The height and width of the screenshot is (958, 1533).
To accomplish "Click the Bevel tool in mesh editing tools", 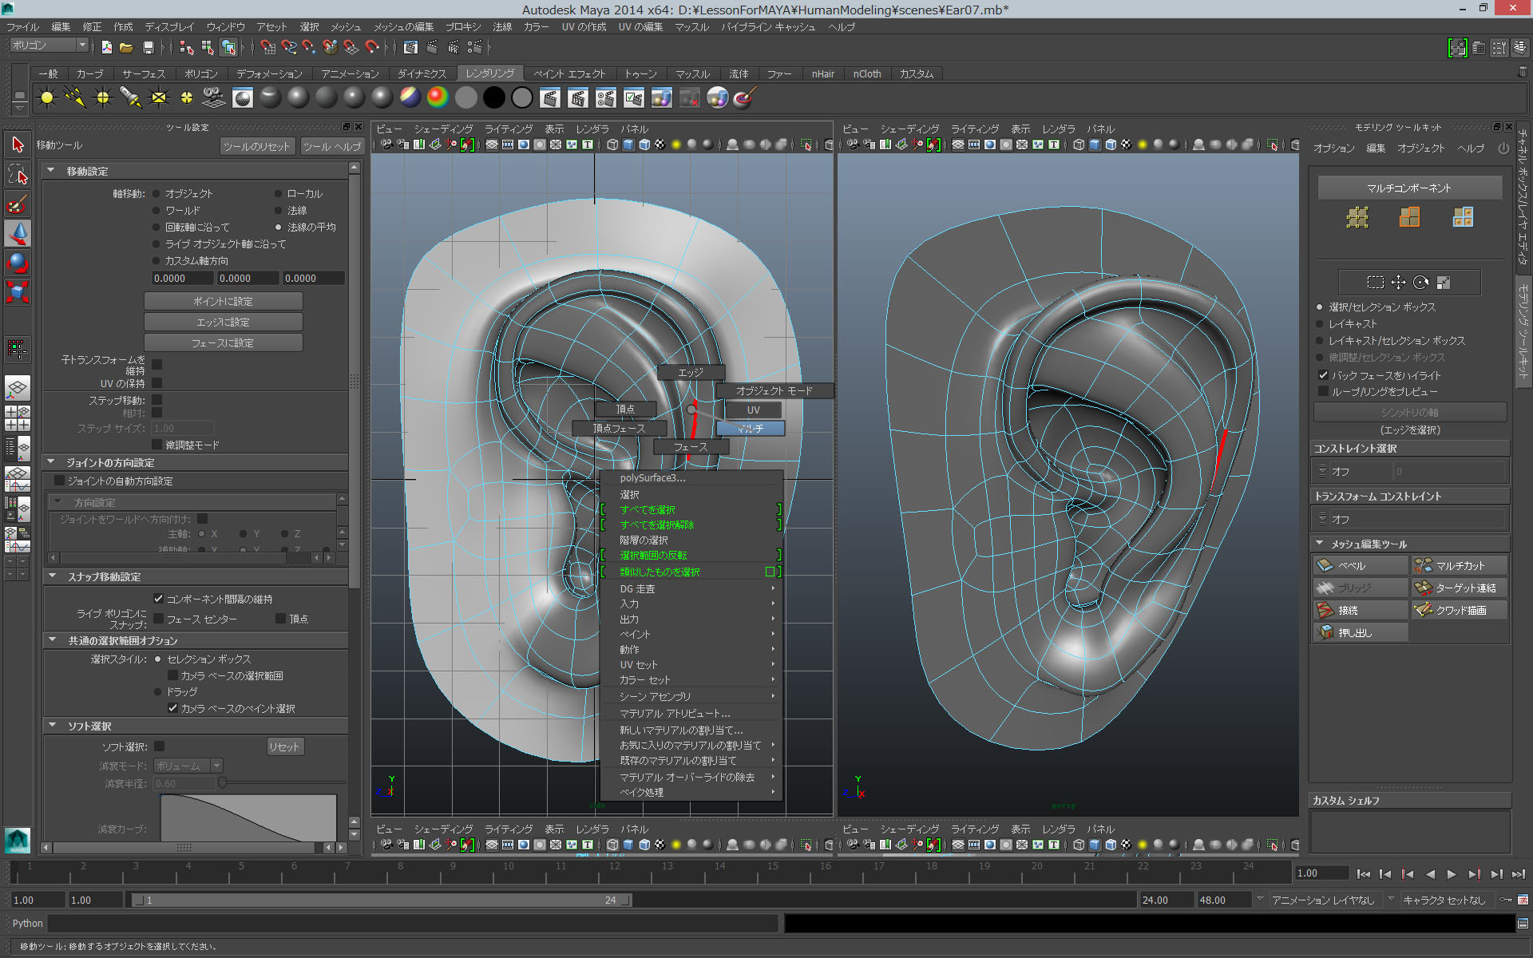I will click(1361, 565).
